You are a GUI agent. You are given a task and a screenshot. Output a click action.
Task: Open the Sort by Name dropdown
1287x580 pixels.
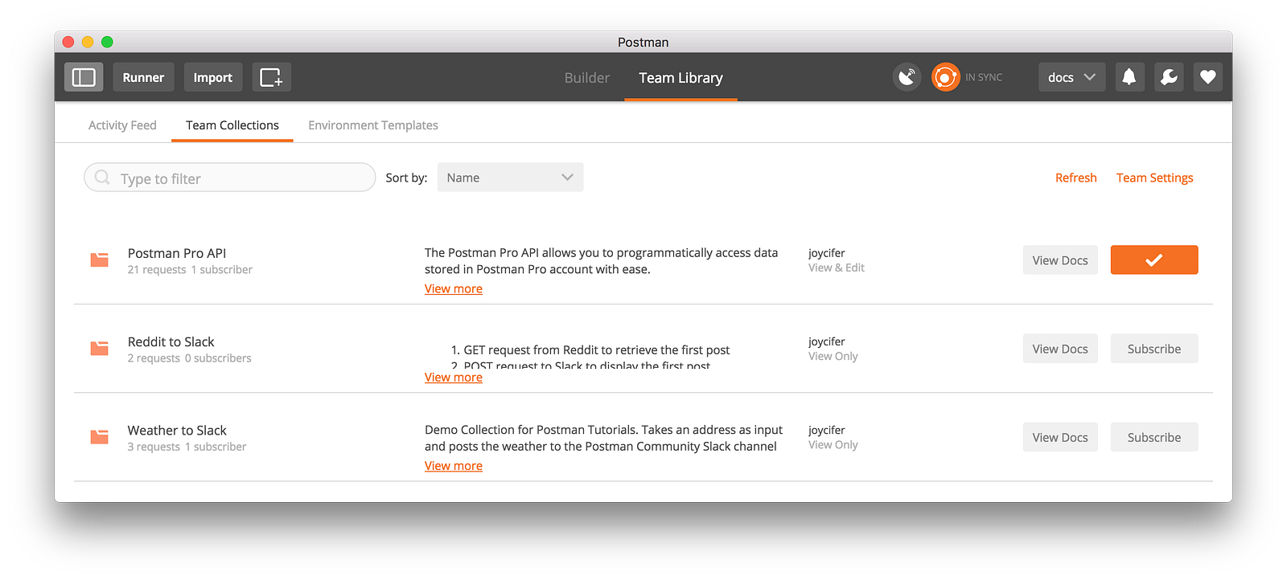coord(510,178)
